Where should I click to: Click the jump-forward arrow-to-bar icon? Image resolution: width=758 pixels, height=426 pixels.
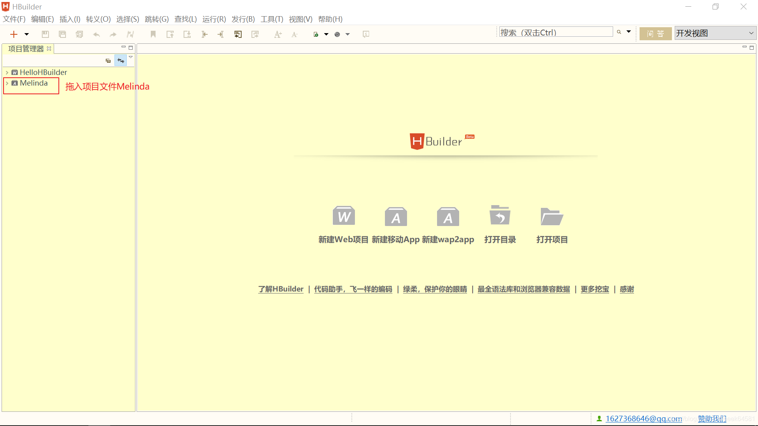(x=221, y=34)
